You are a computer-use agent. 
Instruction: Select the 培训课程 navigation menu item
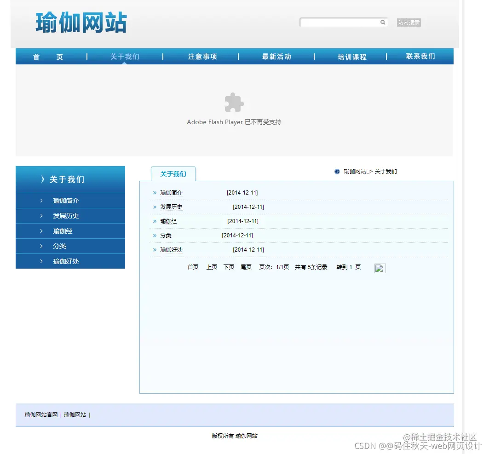[351, 57]
